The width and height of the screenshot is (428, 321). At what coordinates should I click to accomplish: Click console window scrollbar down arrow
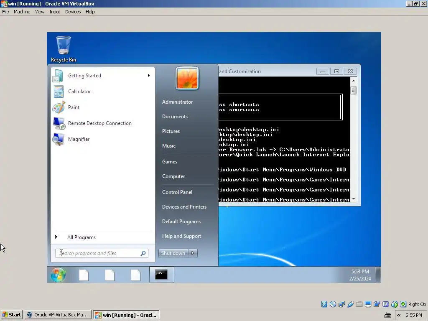[354, 199]
